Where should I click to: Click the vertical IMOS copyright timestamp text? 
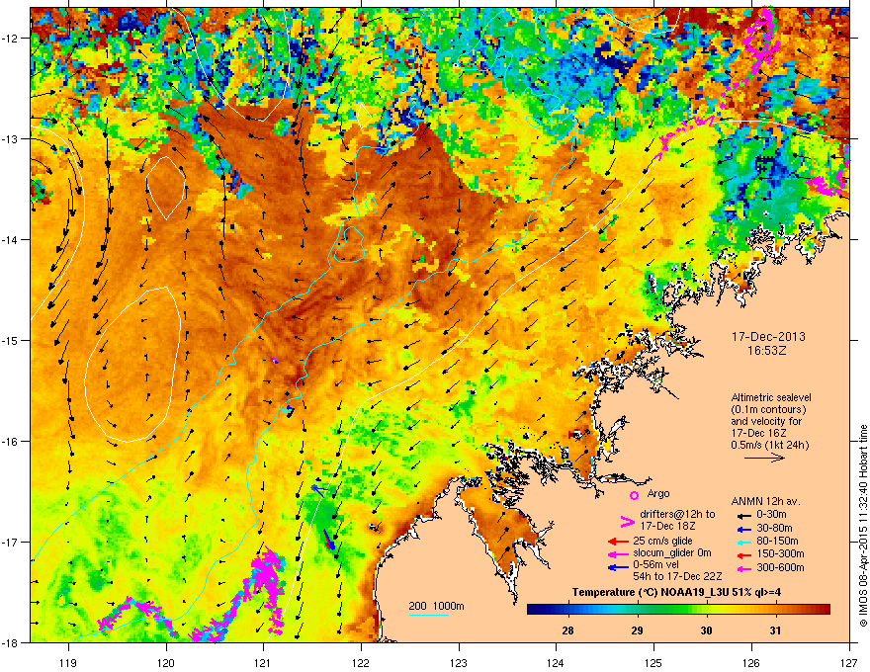coord(863,526)
